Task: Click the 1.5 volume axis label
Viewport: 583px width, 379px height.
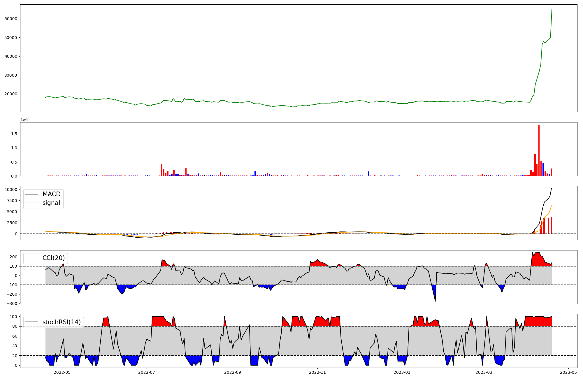Action: 14,134
